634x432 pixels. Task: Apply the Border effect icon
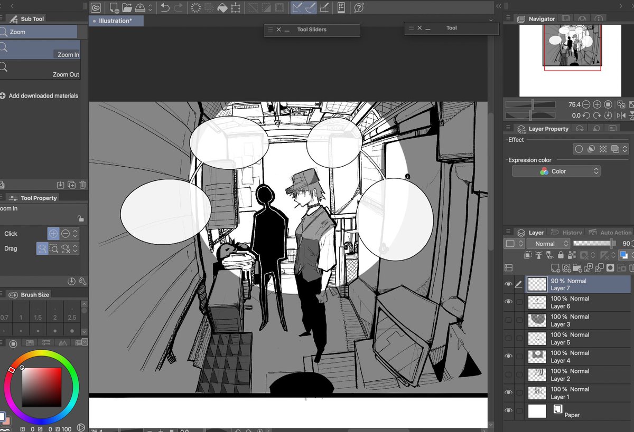[579, 149]
